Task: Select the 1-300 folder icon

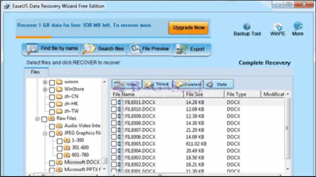Action: pyautogui.click(x=67, y=140)
